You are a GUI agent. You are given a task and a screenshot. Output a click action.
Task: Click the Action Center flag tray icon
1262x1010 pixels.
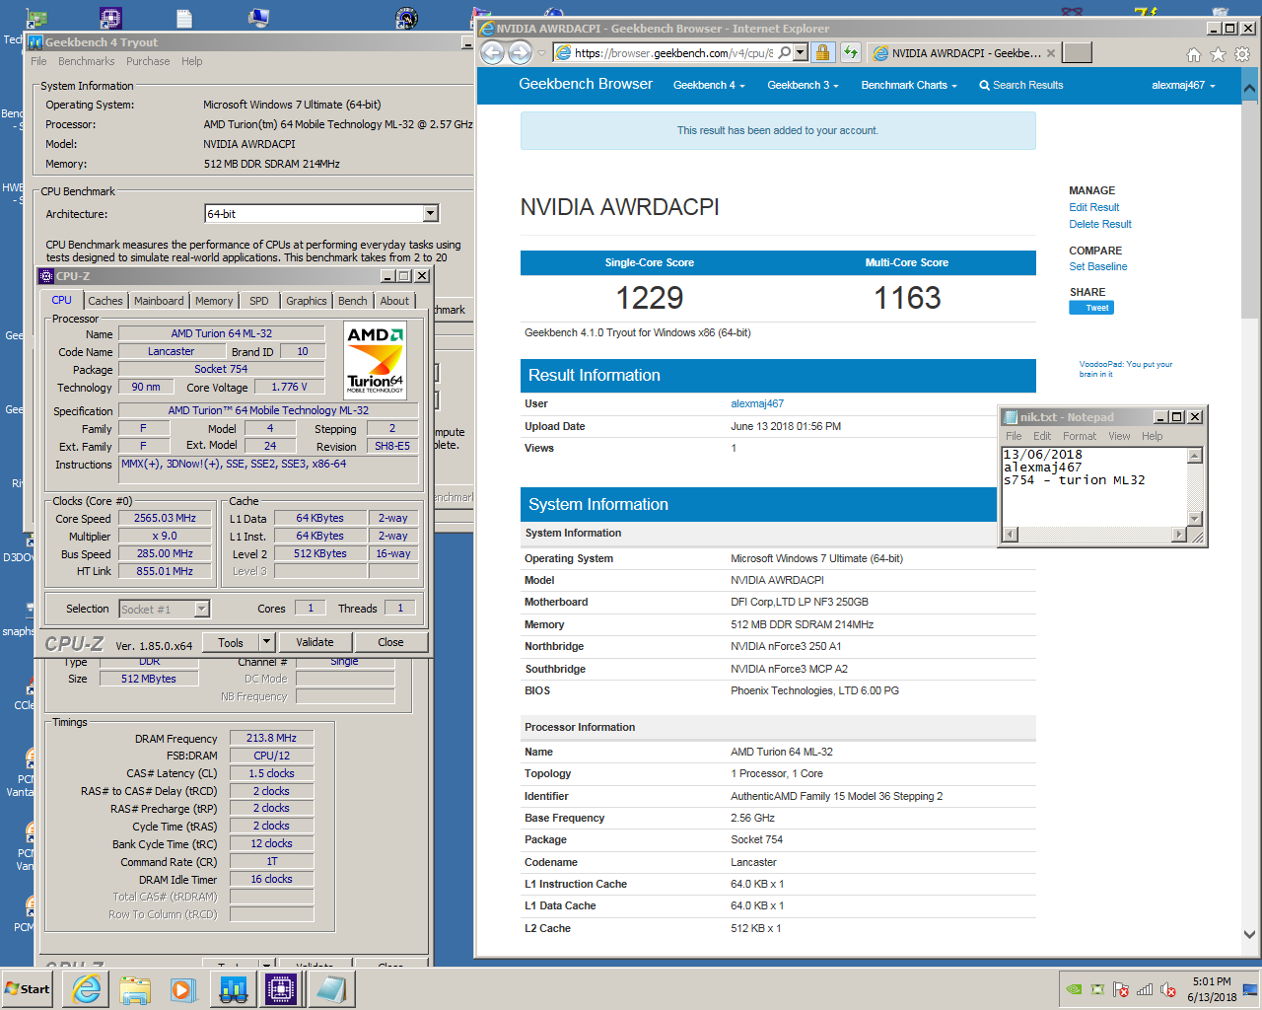(1121, 989)
